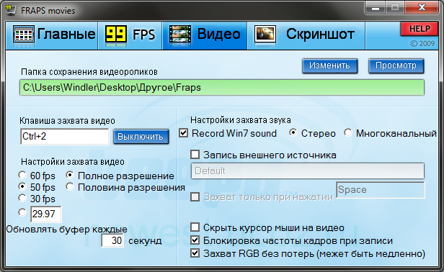Screen dimensions: 444x272
Task: Click the Space hotkey field
Action: coord(381,190)
